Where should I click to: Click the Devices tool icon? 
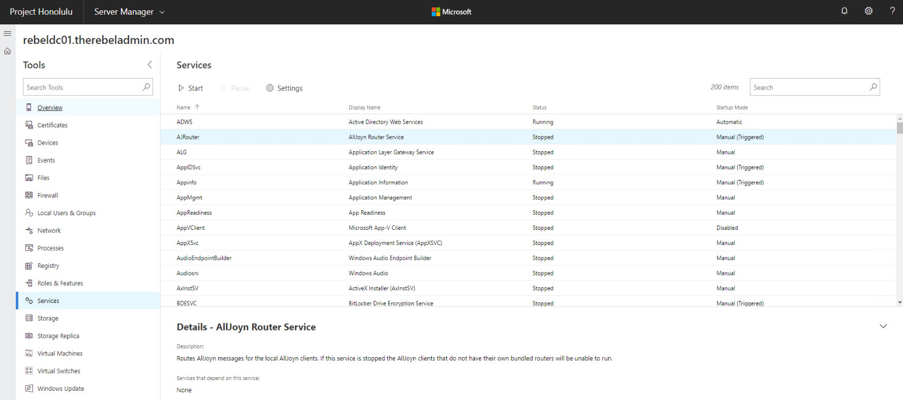(29, 143)
